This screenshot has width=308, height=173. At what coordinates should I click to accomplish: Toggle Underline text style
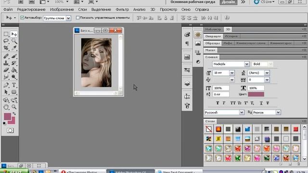261,103
